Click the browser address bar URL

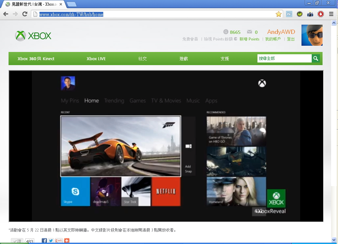click(71, 14)
